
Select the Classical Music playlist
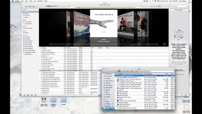29,41
